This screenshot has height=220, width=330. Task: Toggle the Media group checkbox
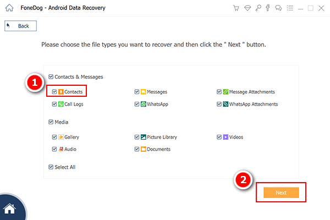(51, 122)
